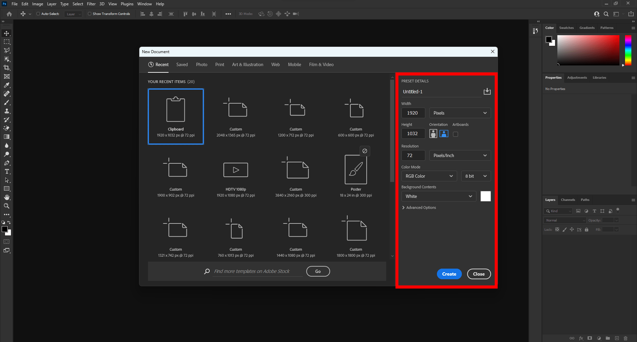Click the Share icon in top right

click(631, 14)
